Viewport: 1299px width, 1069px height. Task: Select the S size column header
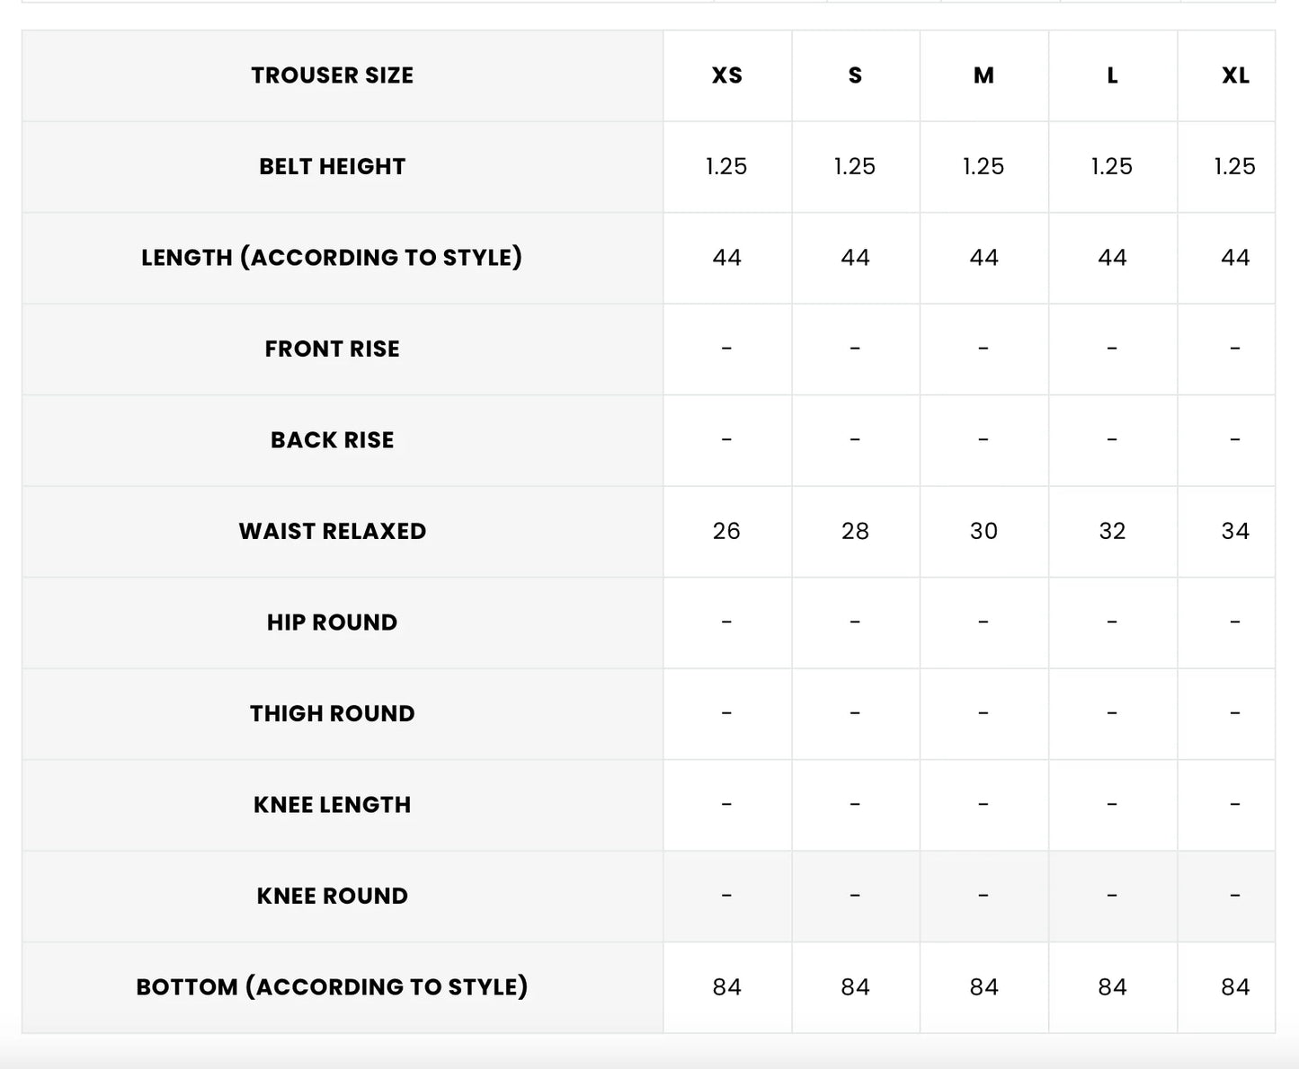pos(855,75)
